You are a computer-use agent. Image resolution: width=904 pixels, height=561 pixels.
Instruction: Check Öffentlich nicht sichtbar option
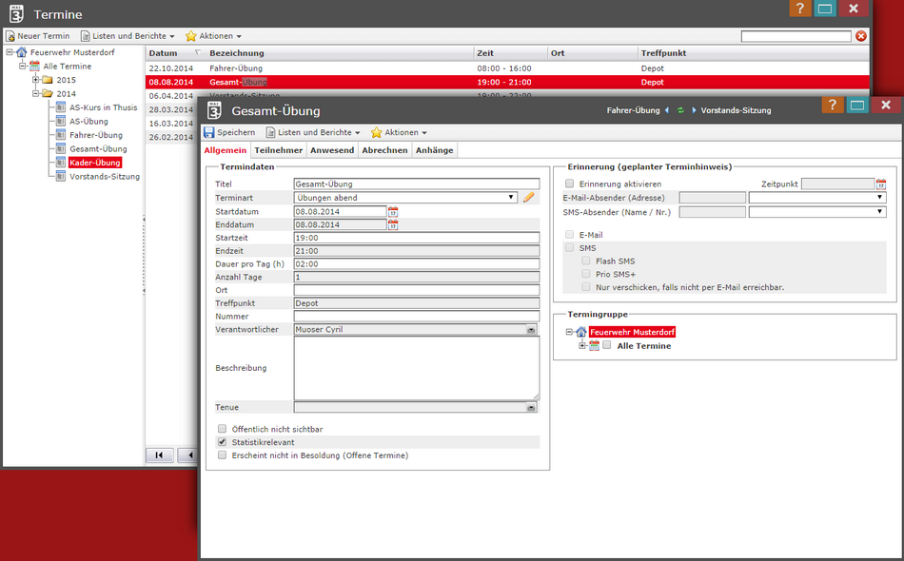coord(223,429)
